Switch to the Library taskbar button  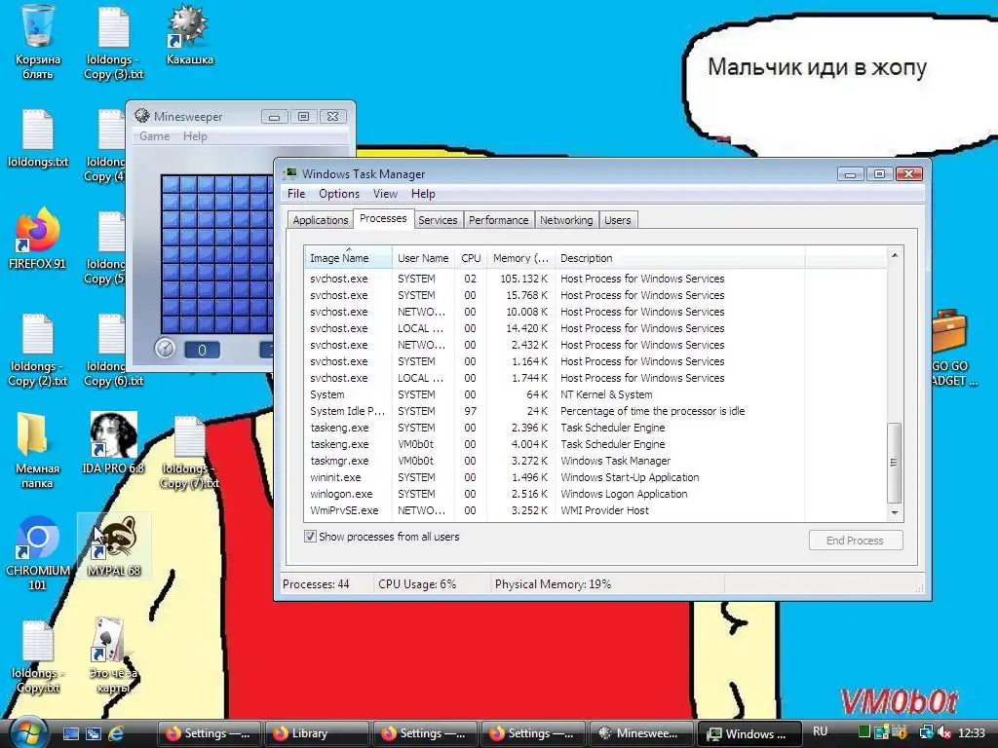click(x=317, y=733)
